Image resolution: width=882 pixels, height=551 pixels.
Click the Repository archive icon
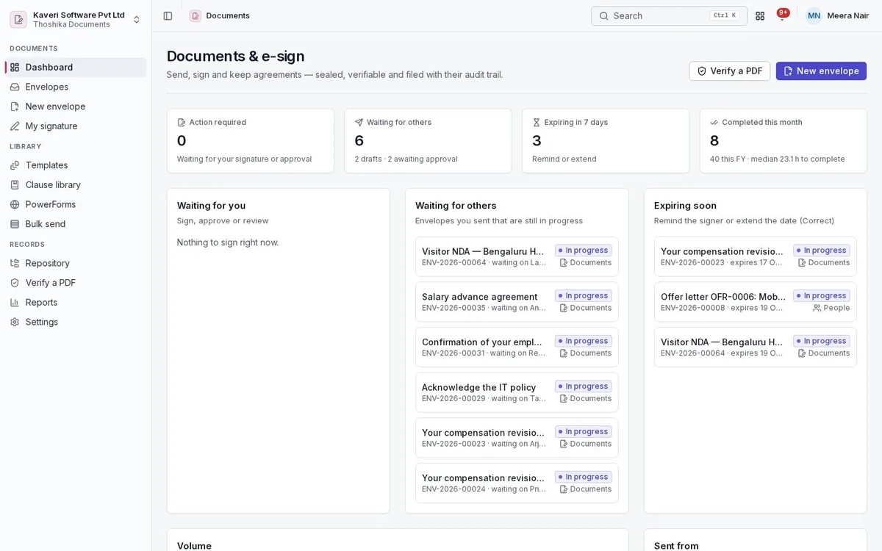pyautogui.click(x=15, y=263)
